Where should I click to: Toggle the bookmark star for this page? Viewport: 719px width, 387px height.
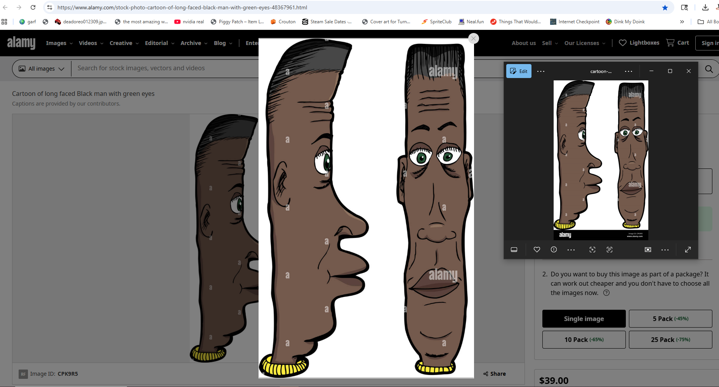(x=665, y=7)
